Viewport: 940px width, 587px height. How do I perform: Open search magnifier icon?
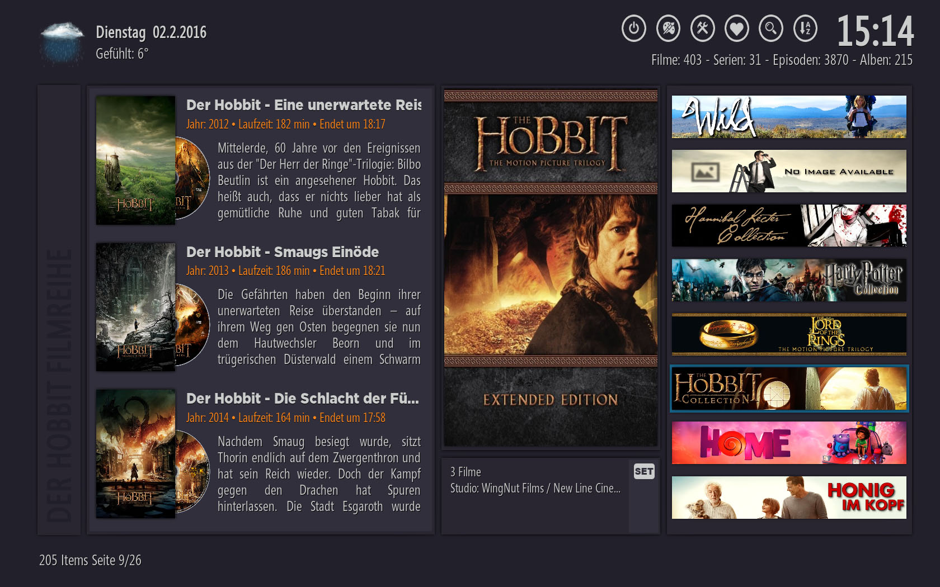pyautogui.click(x=771, y=28)
